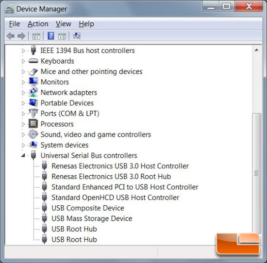The image size is (267, 263).
Task: Click Show/Hide Console Tree toolbar icon
Action: coord(36,36)
